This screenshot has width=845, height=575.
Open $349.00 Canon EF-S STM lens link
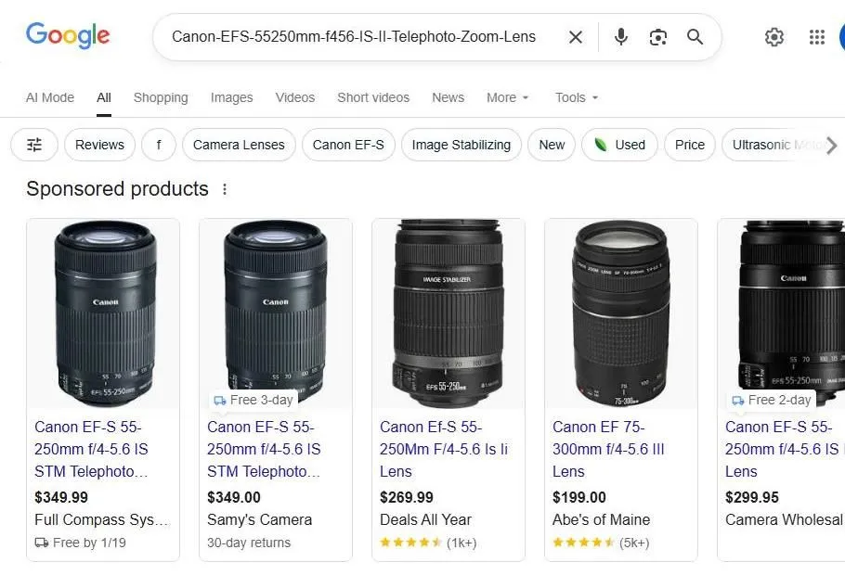click(264, 449)
